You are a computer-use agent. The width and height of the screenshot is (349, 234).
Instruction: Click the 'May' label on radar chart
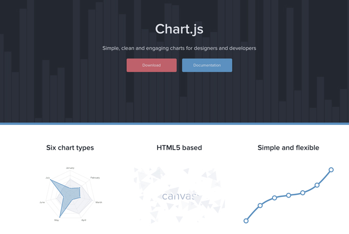(57, 220)
